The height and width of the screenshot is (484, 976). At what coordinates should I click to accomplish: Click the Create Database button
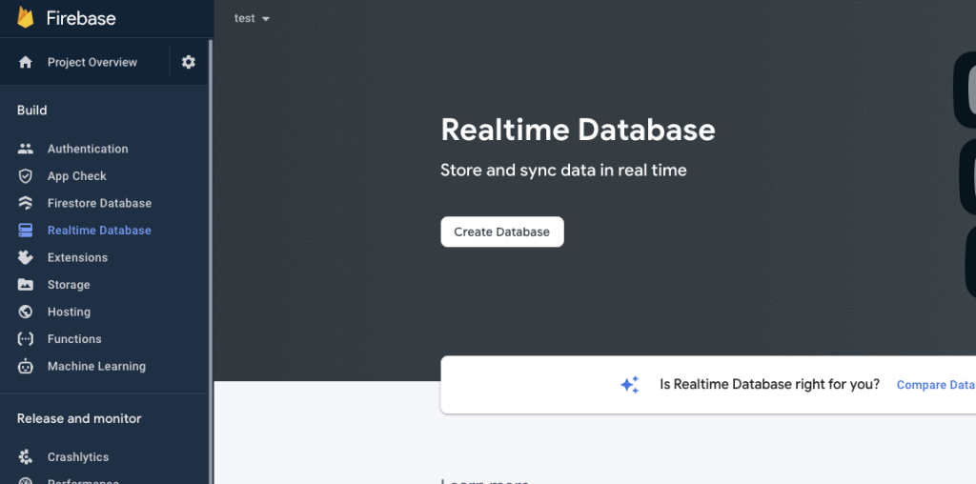(x=502, y=232)
